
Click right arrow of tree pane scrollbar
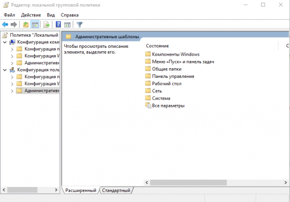pyautogui.click(x=56, y=190)
